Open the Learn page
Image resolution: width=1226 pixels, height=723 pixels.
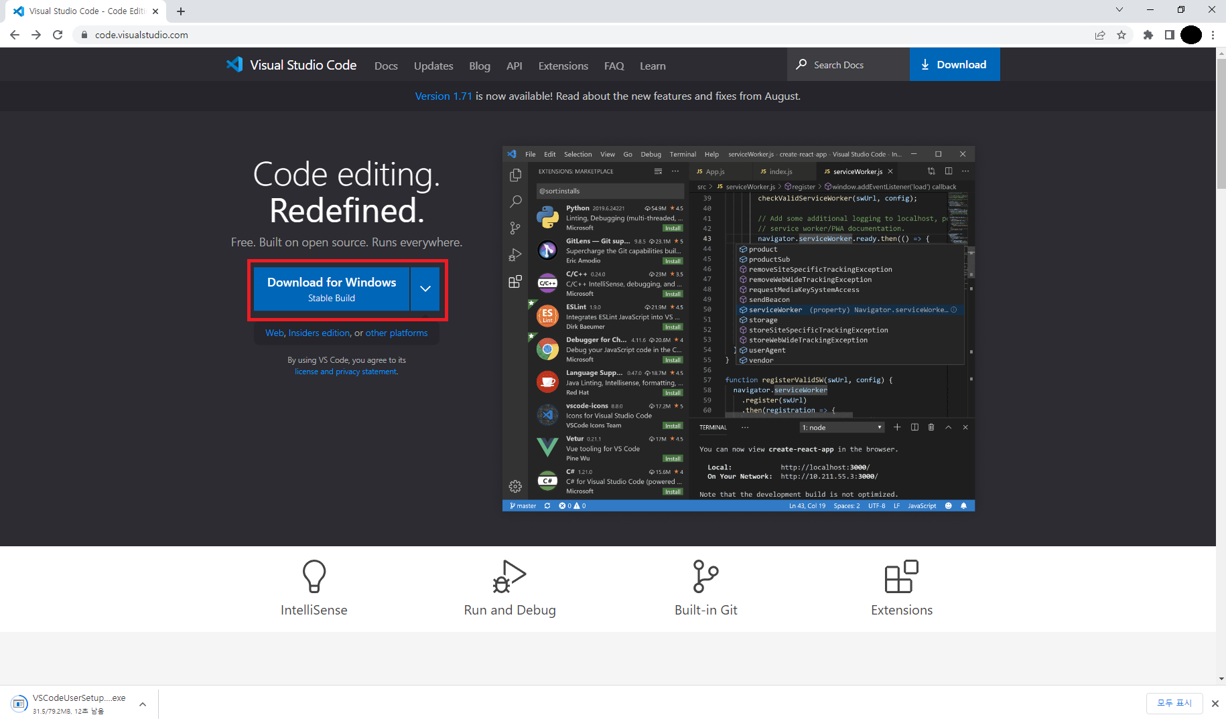click(653, 66)
